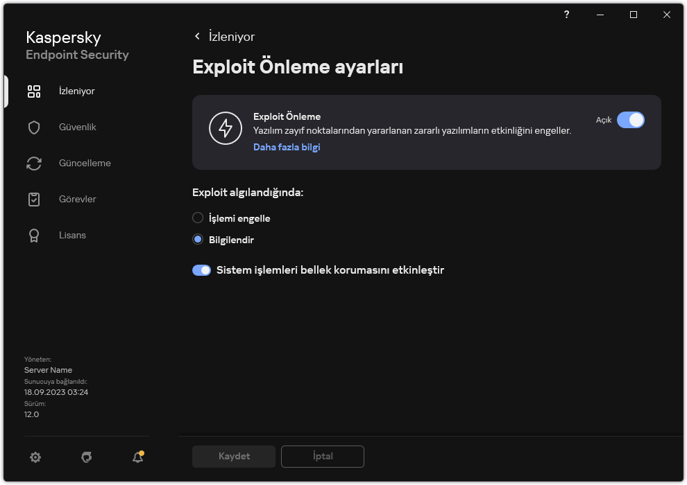The height and width of the screenshot is (485, 687).
Task: Select the Bilgilendir option
Action: (197, 239)
